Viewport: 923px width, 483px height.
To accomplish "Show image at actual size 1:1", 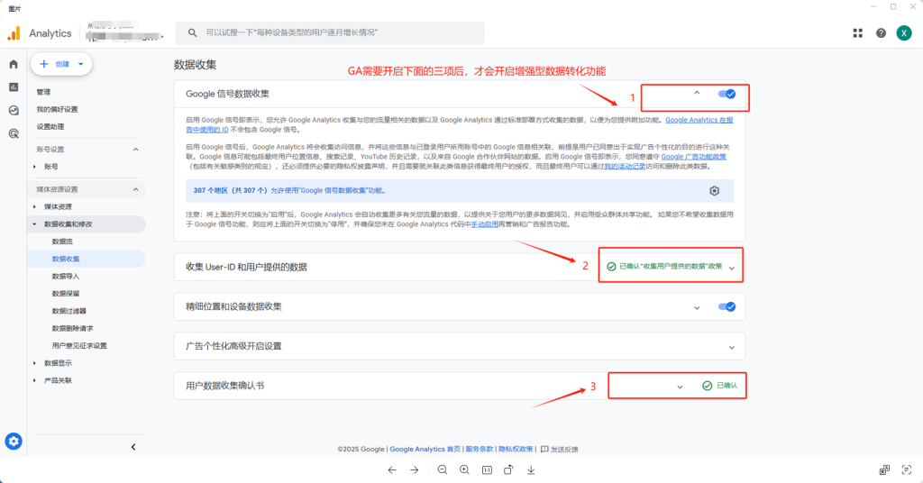I will tap(487, 470).
